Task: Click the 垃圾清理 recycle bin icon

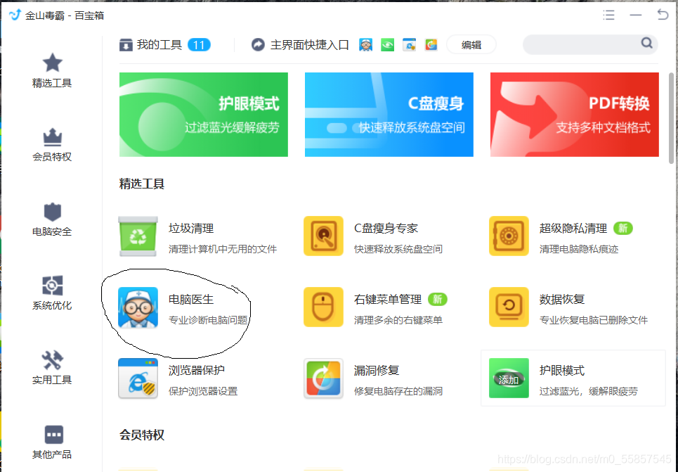Action: click(138, 236)
